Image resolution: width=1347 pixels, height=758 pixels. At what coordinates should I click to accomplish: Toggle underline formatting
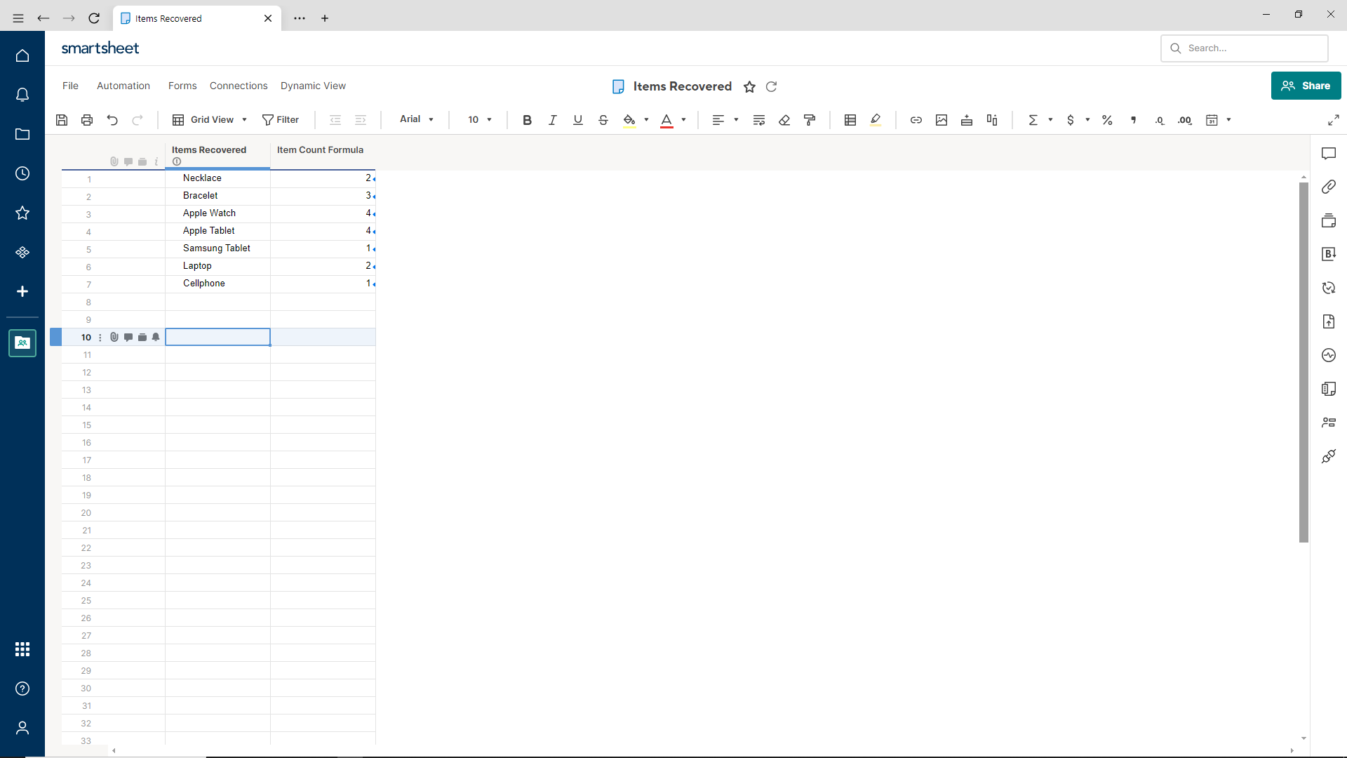click(x=578, y=120)
